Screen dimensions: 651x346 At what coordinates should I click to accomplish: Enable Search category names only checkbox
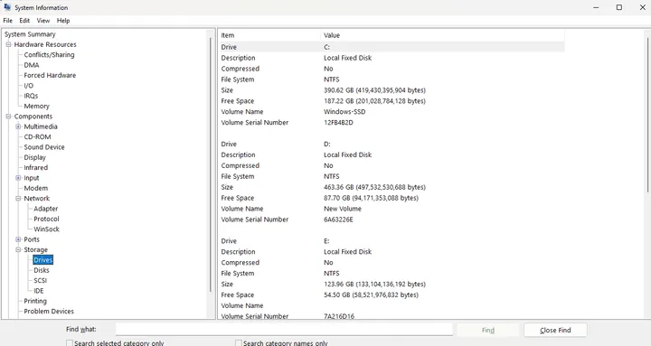click(x=239, y=343)
